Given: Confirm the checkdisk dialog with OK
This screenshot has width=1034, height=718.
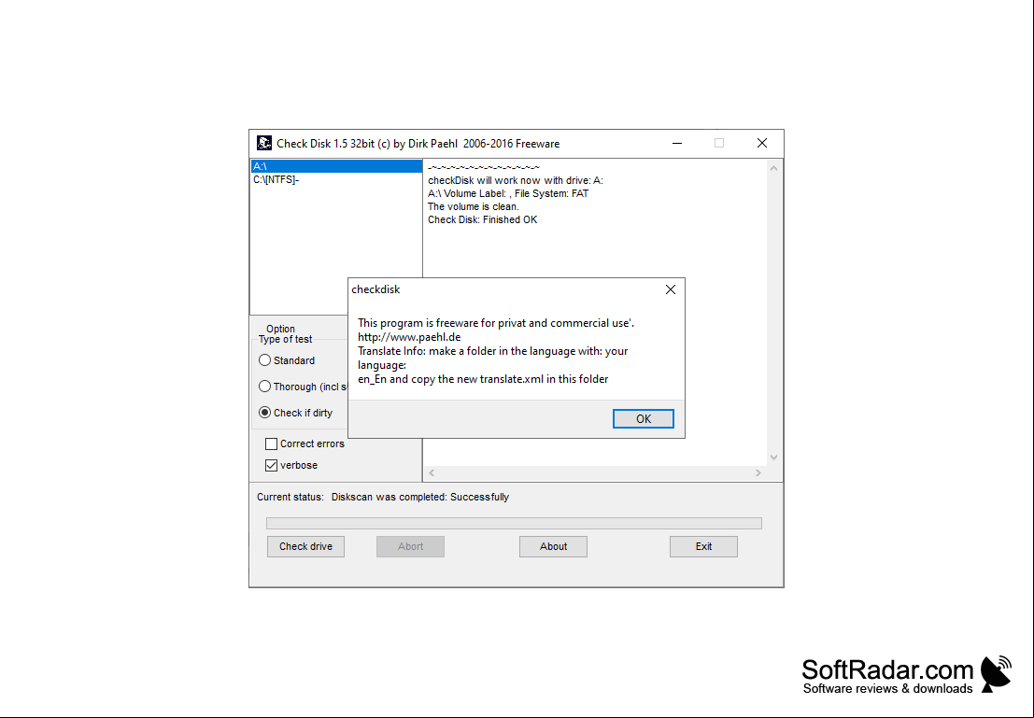Looking at the screenshot, I should pos(643,418).
